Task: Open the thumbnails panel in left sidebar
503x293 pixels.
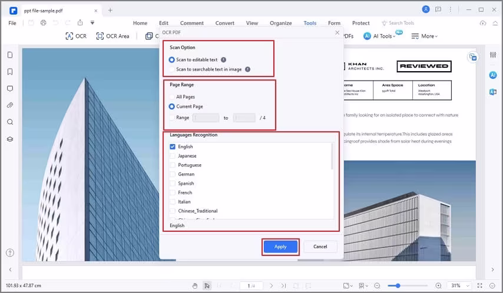Action: pos(10,55)
